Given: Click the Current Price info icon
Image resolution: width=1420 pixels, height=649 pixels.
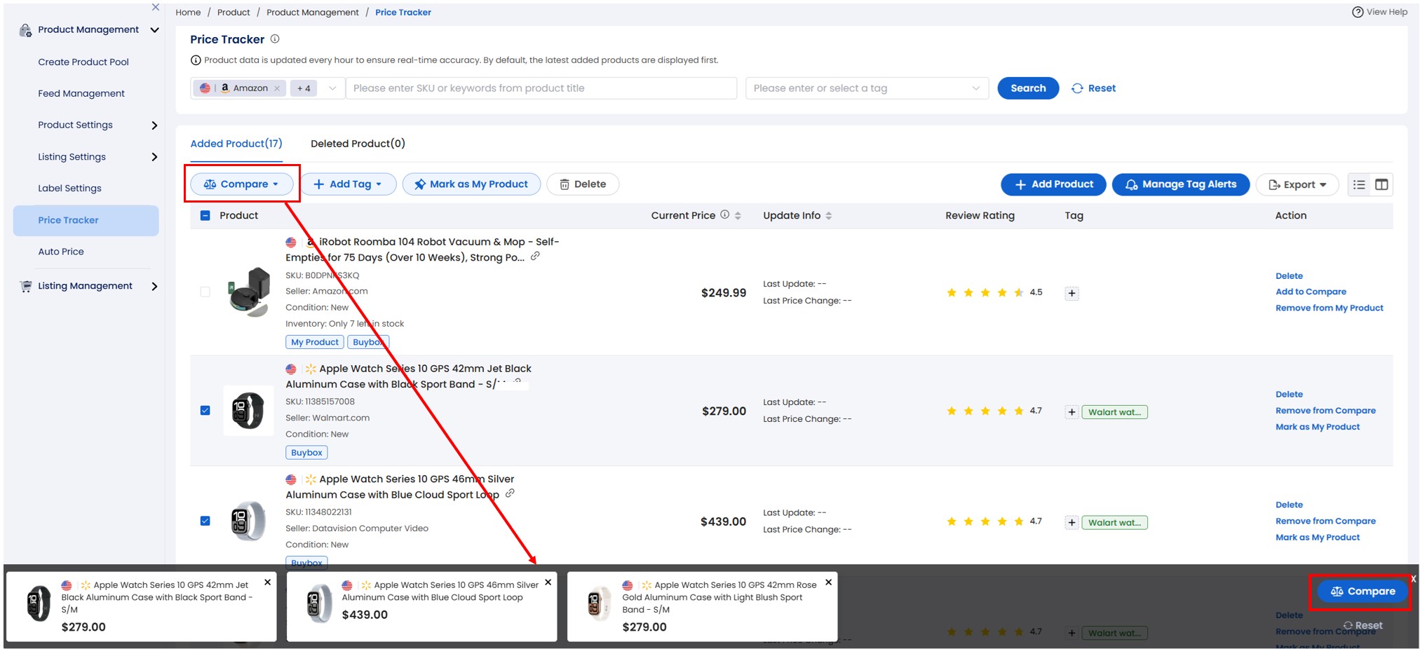Looking at the screenshot, I should tap(725, 215).
